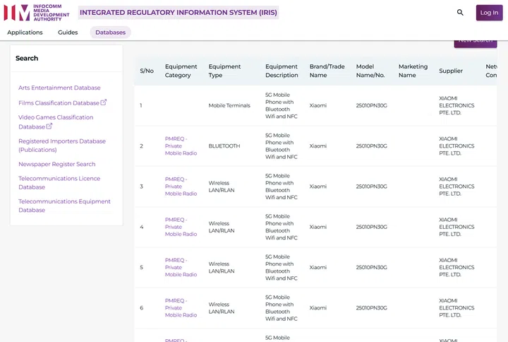Viewport: 508px width, 342px height.
Task: Open the Guides menu
Action: tap(68, 33)
